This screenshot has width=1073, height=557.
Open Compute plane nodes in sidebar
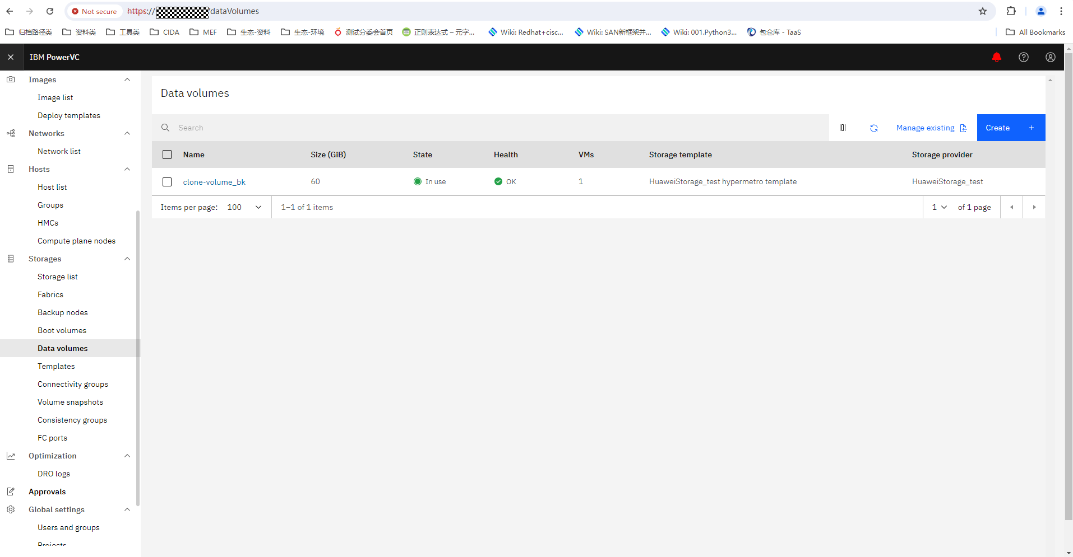(76, 241)
